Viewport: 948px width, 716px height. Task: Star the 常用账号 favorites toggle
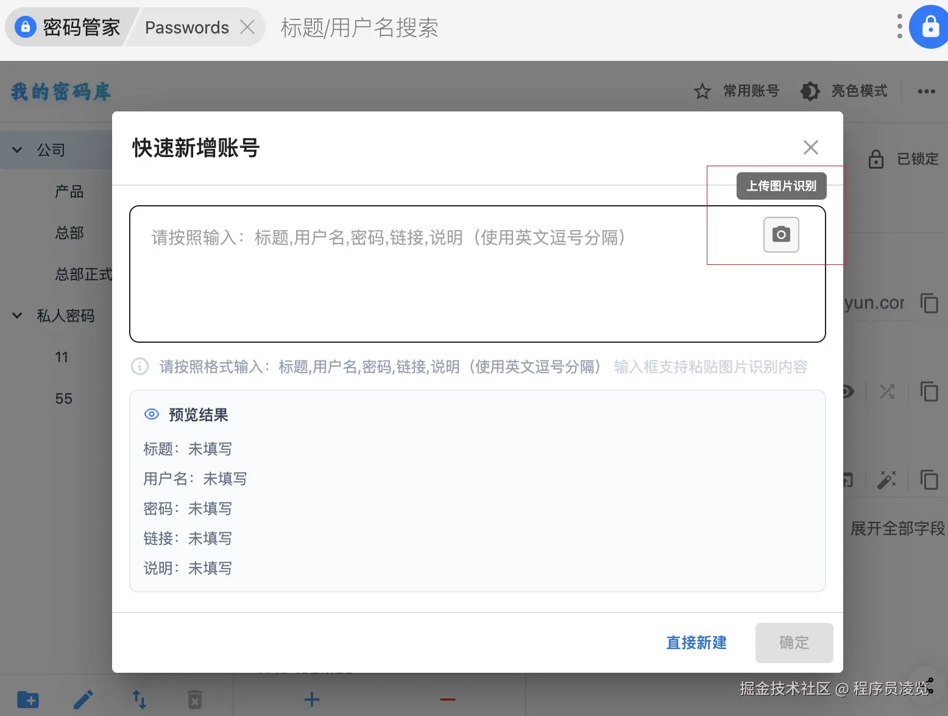pos(702,91)
